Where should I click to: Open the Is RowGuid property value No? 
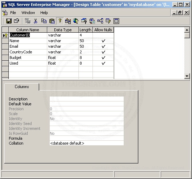coord(87,133)
